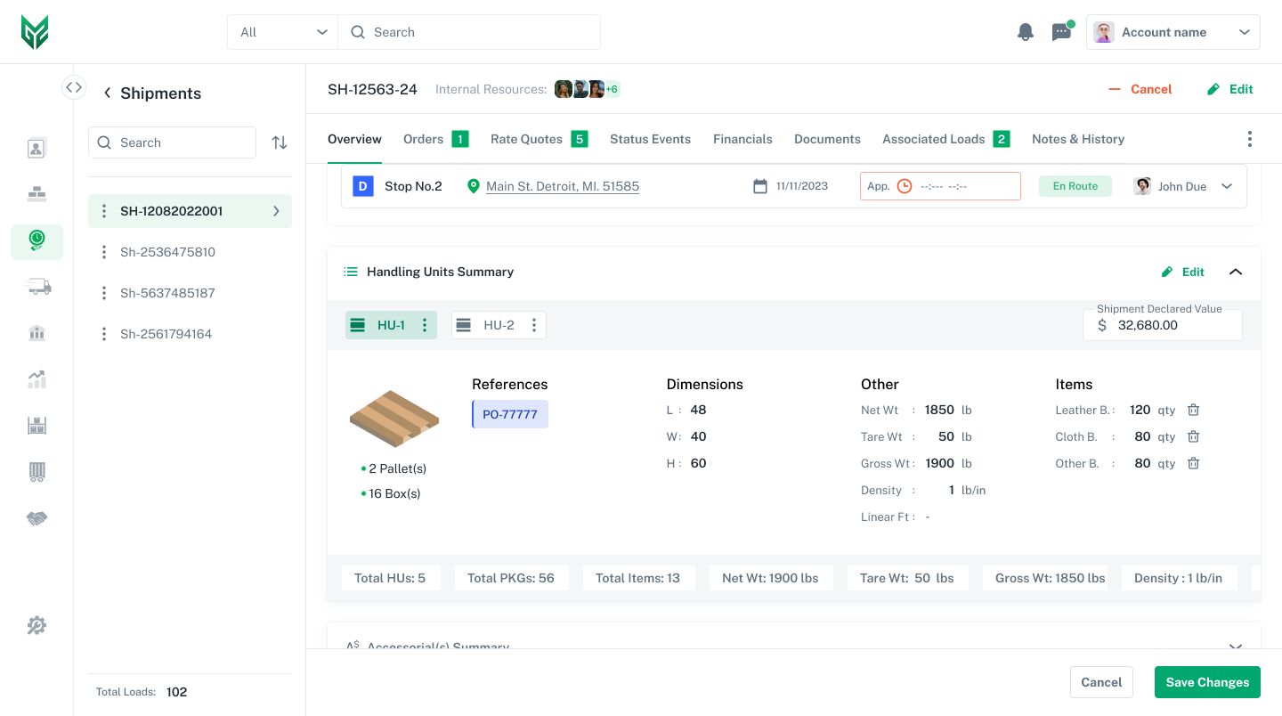Screen dimensions: 1282x716
Task: Switch to the Overview tab
Action: pos(354,139)
